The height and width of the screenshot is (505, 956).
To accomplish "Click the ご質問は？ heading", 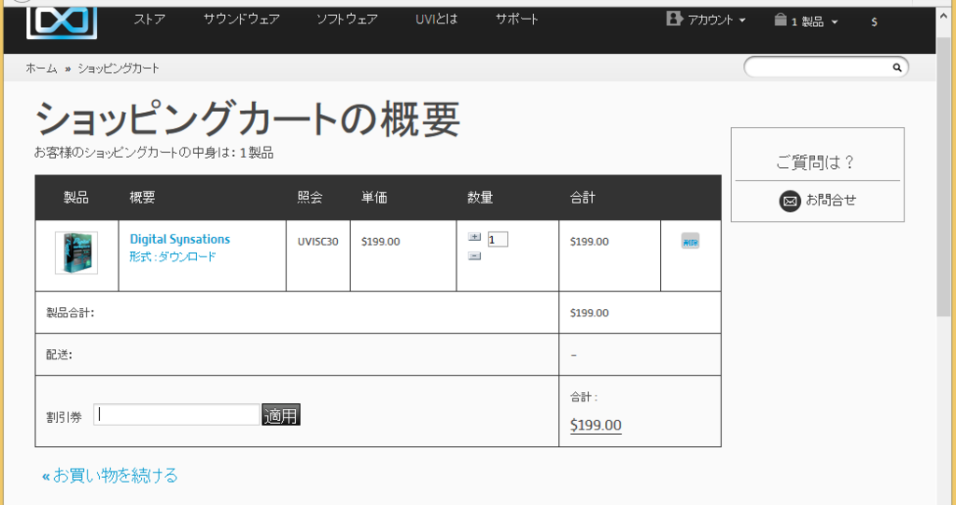I will click(x=816, y=162).
